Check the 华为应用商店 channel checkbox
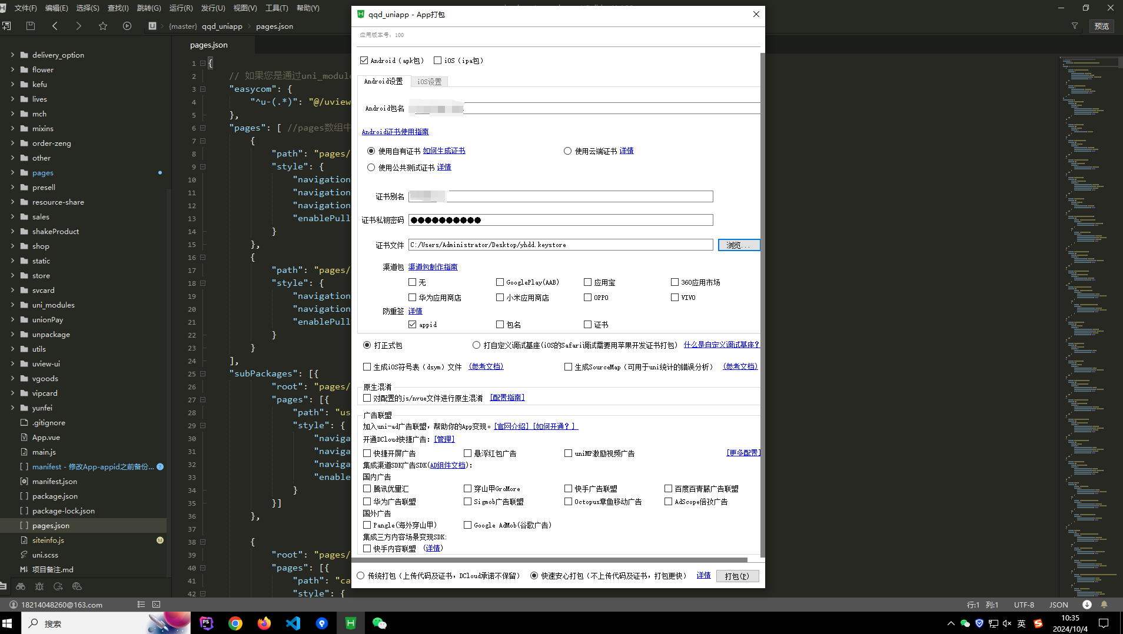Screen dimensions: 1123x634 click(412, 298)
